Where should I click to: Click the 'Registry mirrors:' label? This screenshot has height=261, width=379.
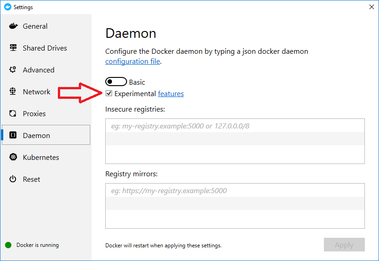pos(132,174)
